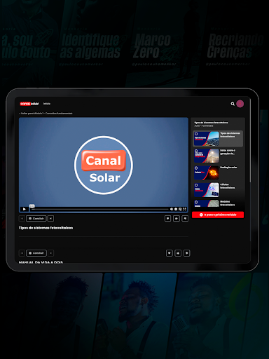This screenshot has height=359, width=269.
Task: Check the completion circle on the solar radiation lesson
Action: coord(196,168)
